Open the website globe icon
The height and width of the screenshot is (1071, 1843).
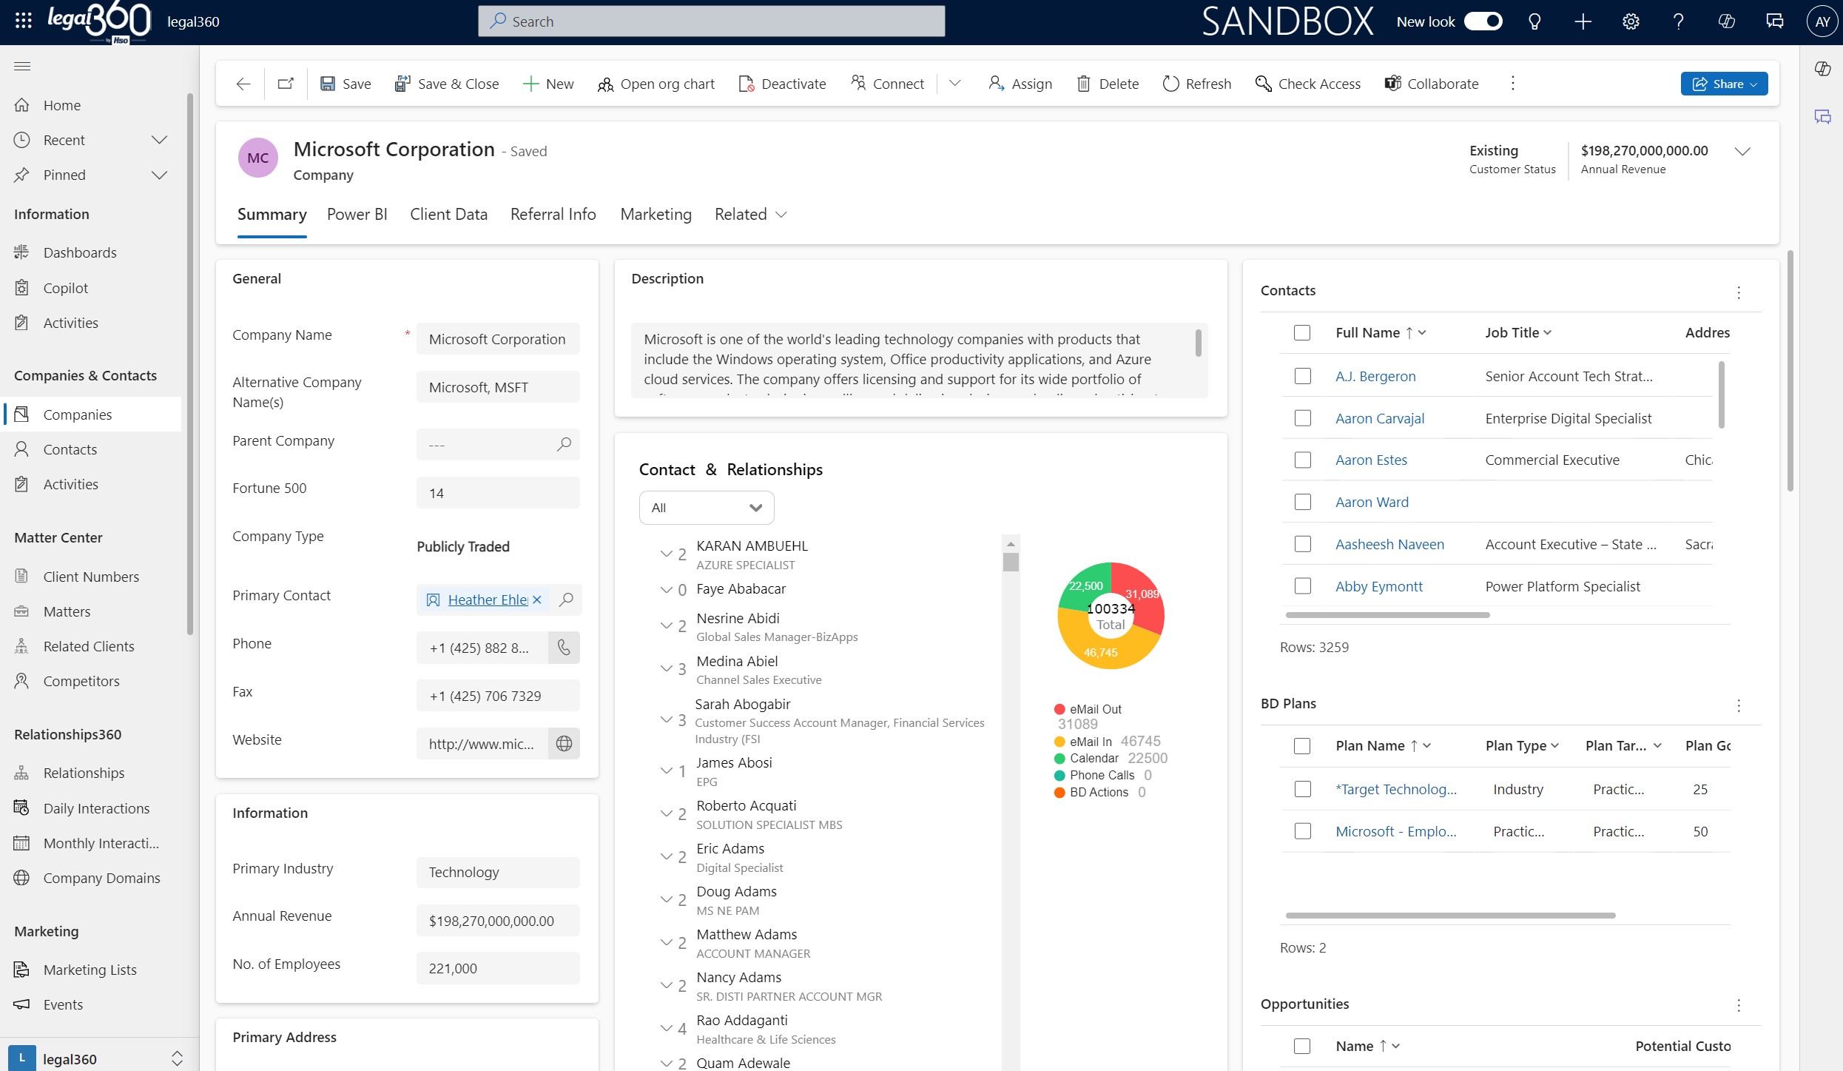[x=564, y=744]
